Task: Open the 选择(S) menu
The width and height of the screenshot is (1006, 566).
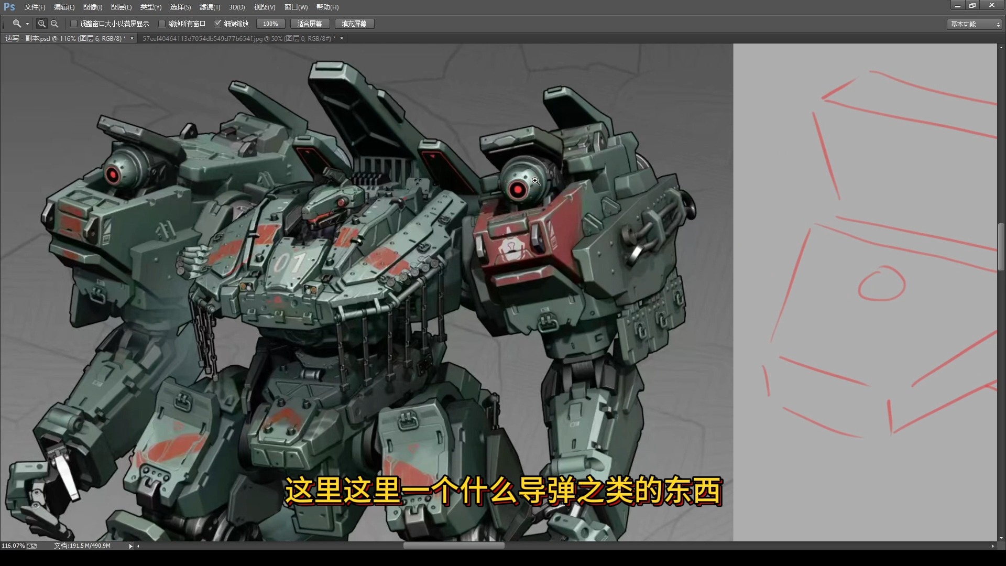Action: click(x=180, y=7)
